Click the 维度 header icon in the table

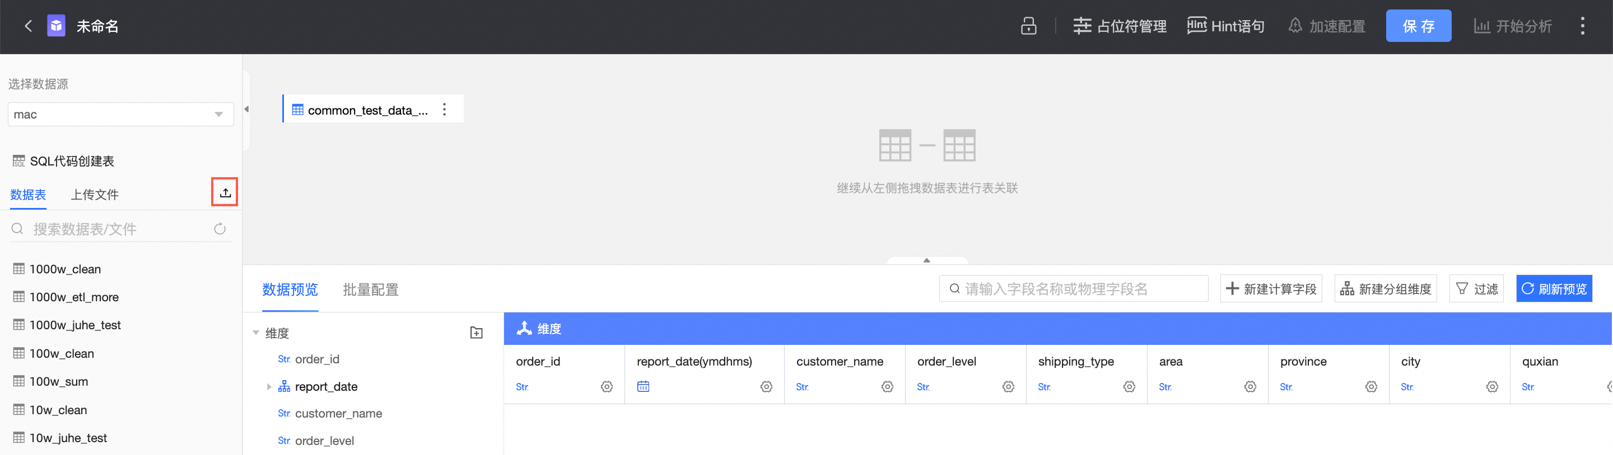pyautogui.click(x=524, y=328)
